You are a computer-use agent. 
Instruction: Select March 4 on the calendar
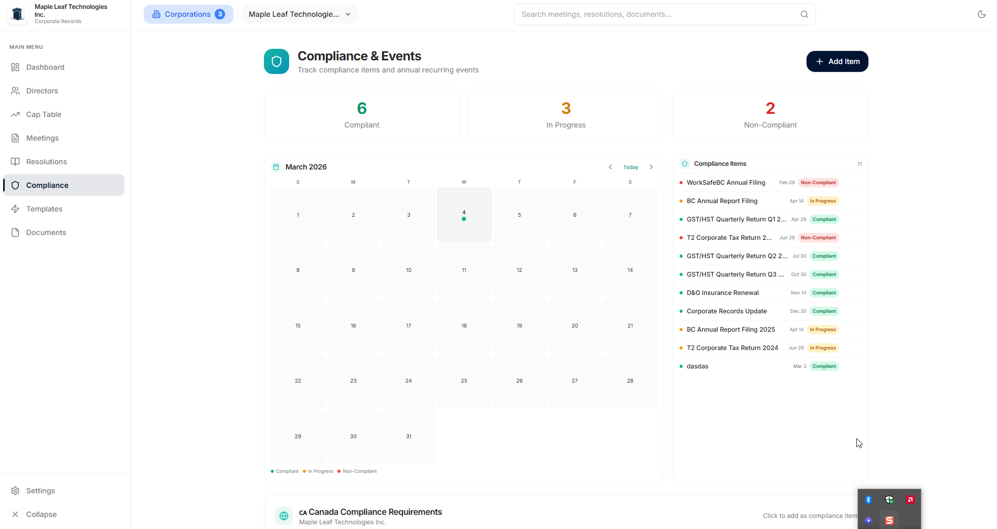coord(464,215)
